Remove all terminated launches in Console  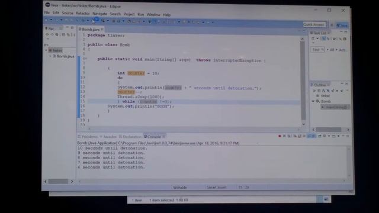tap(289, 136)
